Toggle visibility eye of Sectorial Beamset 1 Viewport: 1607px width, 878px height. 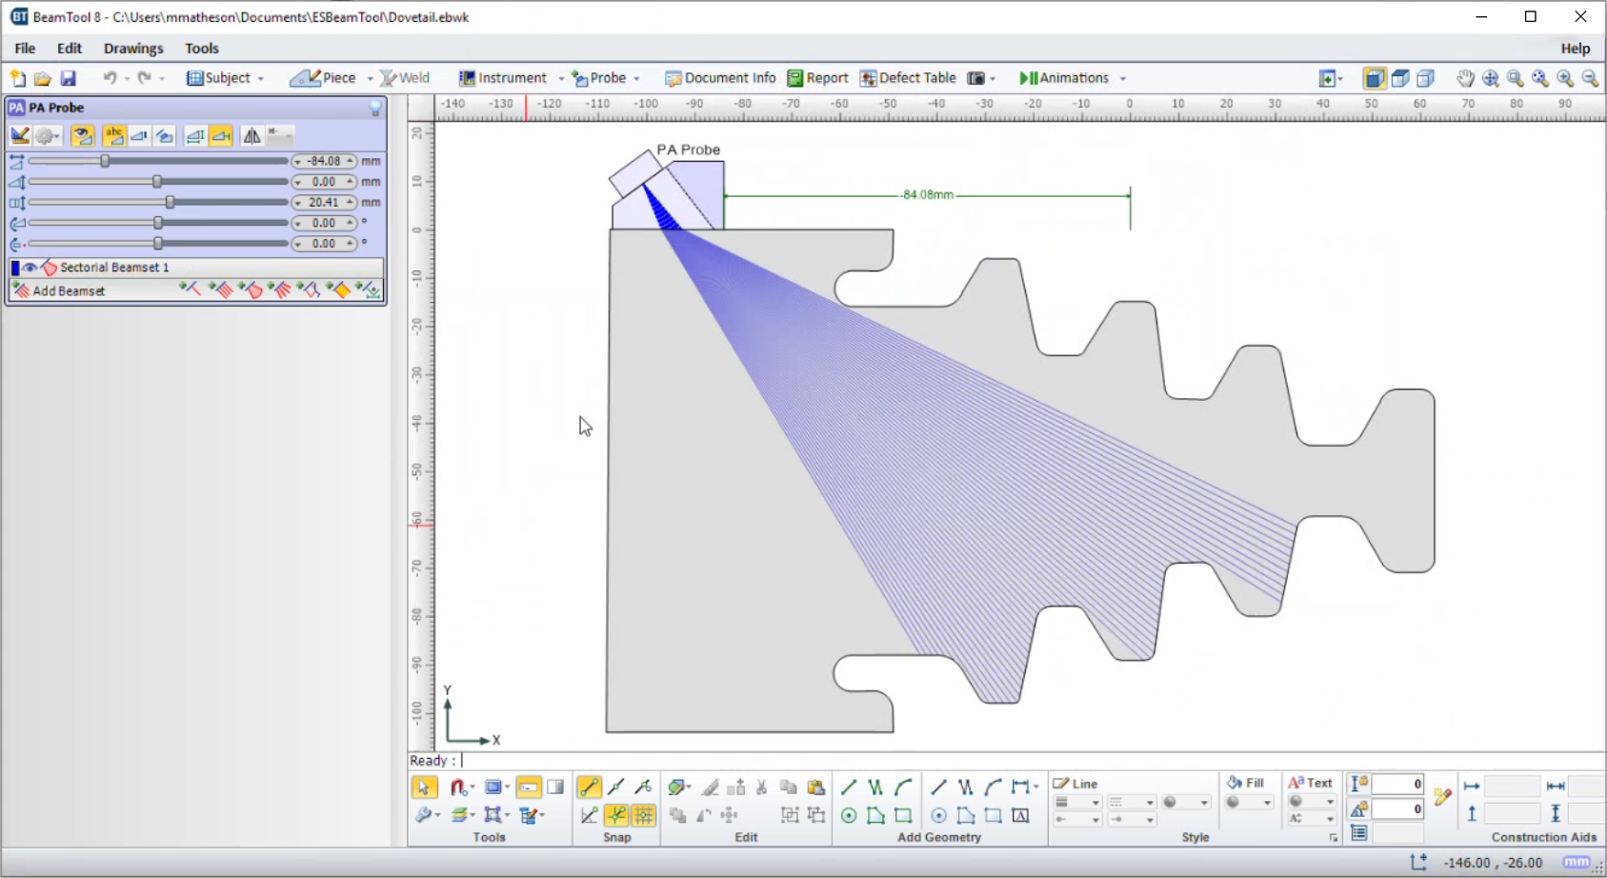click(30, 268)
